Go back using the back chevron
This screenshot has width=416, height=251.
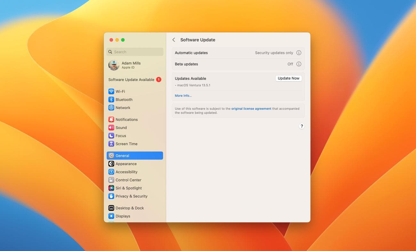click(x=173, y=40)
